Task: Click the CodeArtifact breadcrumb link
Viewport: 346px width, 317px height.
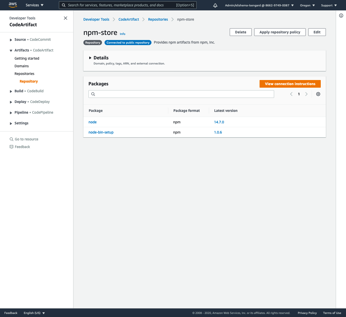Action: 129,19
